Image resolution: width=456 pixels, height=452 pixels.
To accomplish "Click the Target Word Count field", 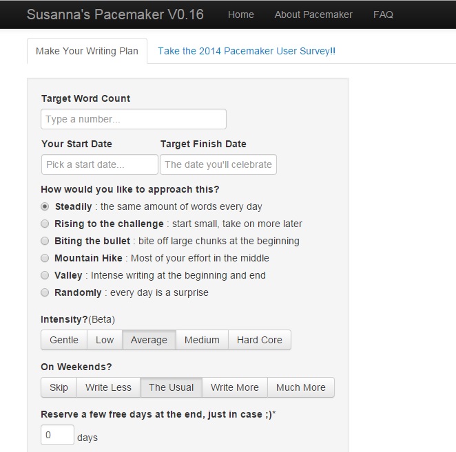I will tap(134, 119).
